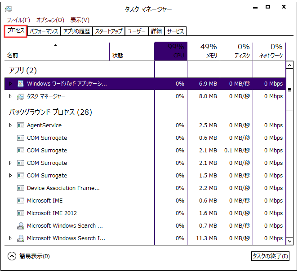Click the 簡易表示 collapse arrow icon
This screenshot has width=298, height=272.
point(12,256)
